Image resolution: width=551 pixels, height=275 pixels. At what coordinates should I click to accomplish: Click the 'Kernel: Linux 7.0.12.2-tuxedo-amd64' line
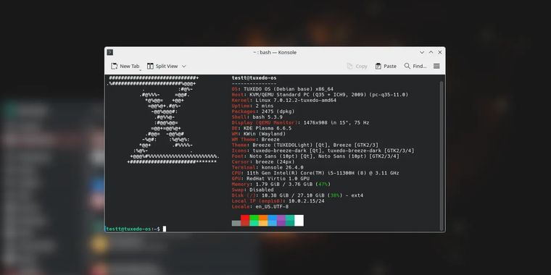[284, 101]
